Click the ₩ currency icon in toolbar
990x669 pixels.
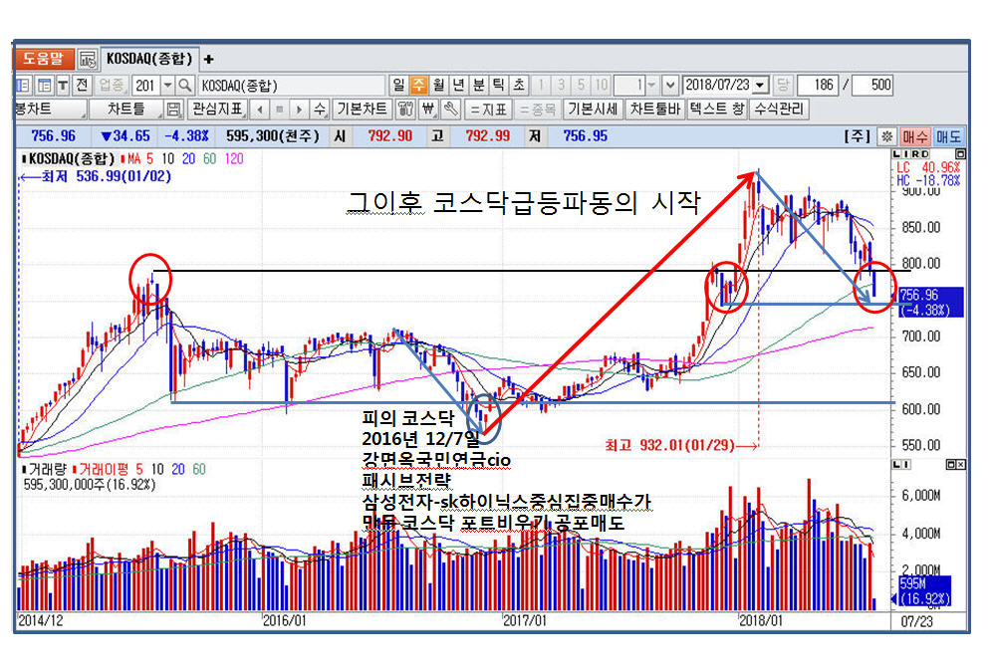tap(428, 110)
